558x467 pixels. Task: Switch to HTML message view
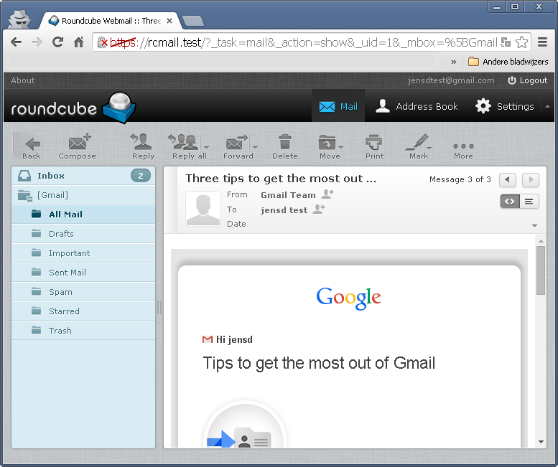click(510, 202)
